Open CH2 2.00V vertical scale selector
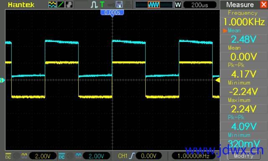This screenshot has width=268, height=161. click(96, 156)
